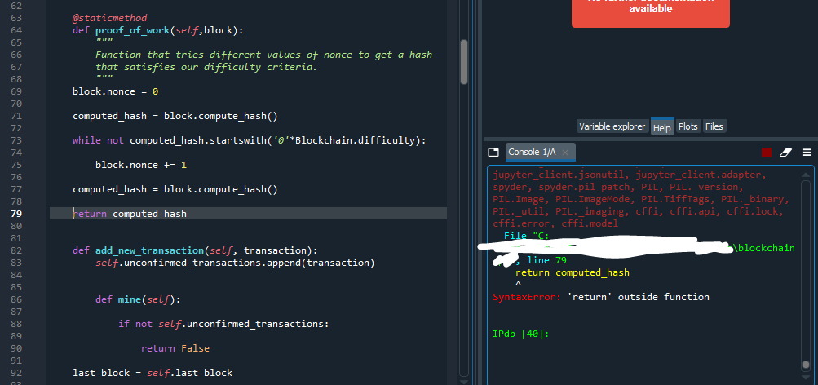Open the console tab browser icon
Screen dimensions: 818x385
[493, 153]
